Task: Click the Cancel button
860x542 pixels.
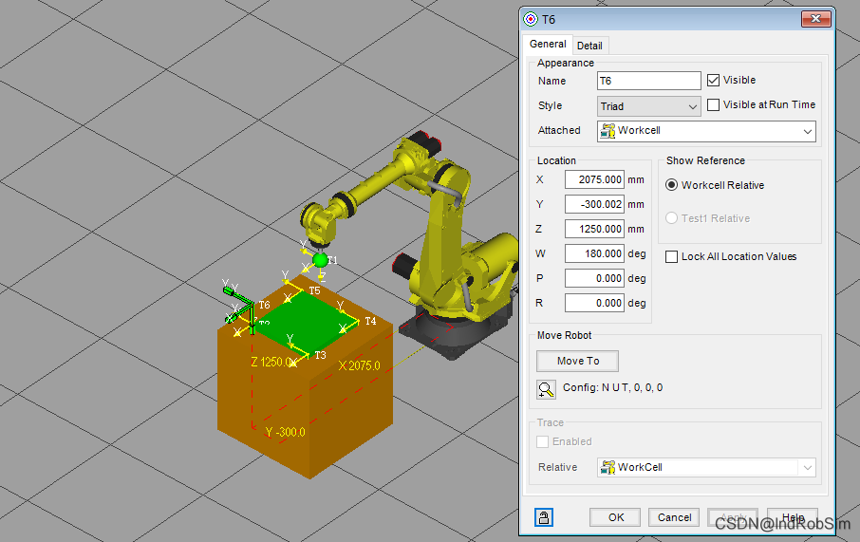Action: pyautogui.click(x=674, y=517)
